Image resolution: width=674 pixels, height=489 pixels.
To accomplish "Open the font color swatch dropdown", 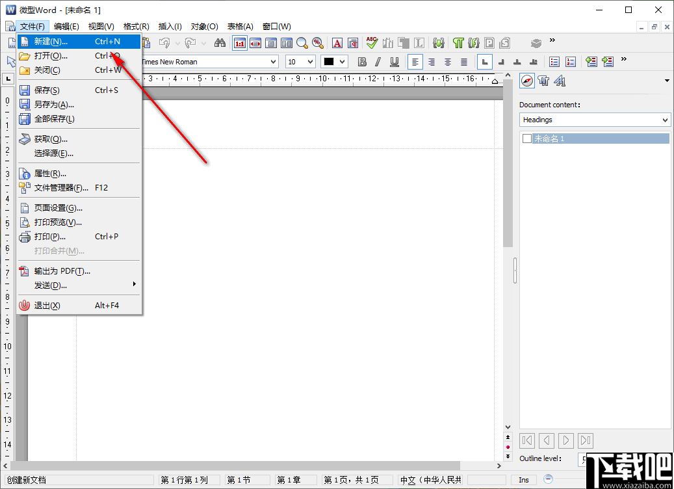I will pyautogui.click(x=344, y=61).
